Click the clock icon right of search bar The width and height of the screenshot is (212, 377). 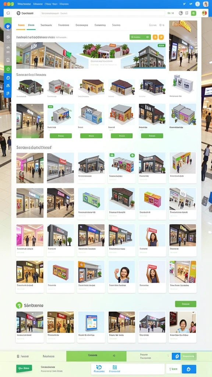click(181, 13)
